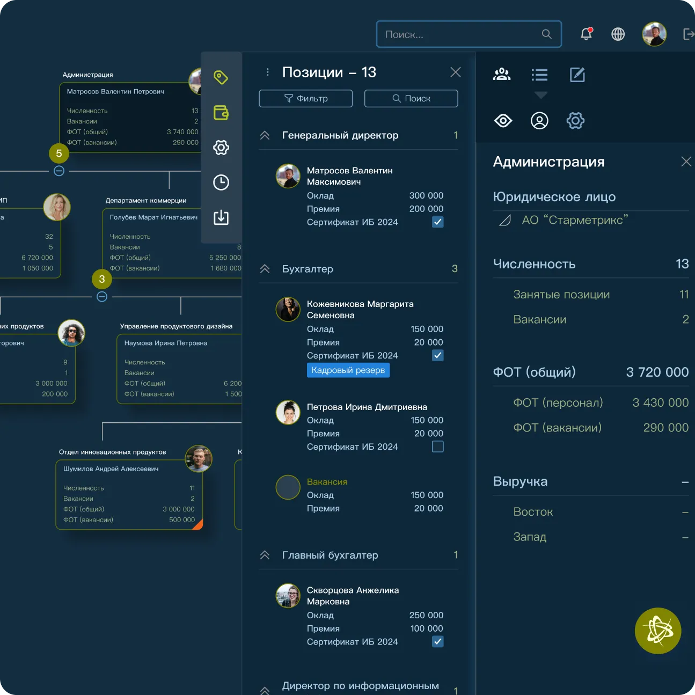Click the Поиск button in Позиции panel

(411, 99)
